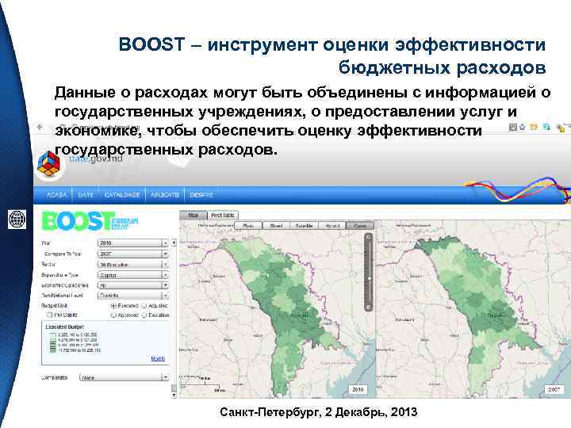Viewport: 571px width, 428px height.
Task: Switch to the Pivot table tab
Action: [x=223, y=215]
